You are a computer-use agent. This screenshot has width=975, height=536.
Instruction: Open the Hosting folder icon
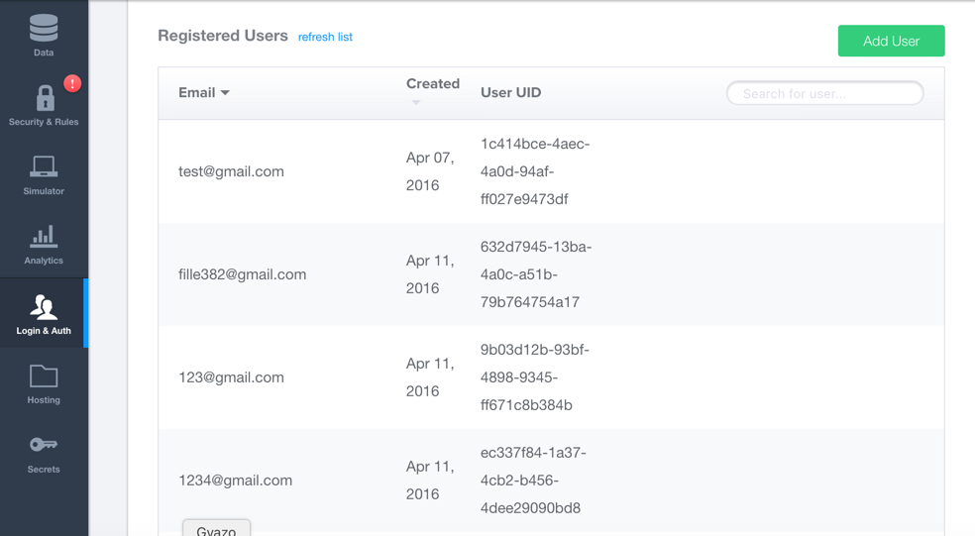pos(44,375)
